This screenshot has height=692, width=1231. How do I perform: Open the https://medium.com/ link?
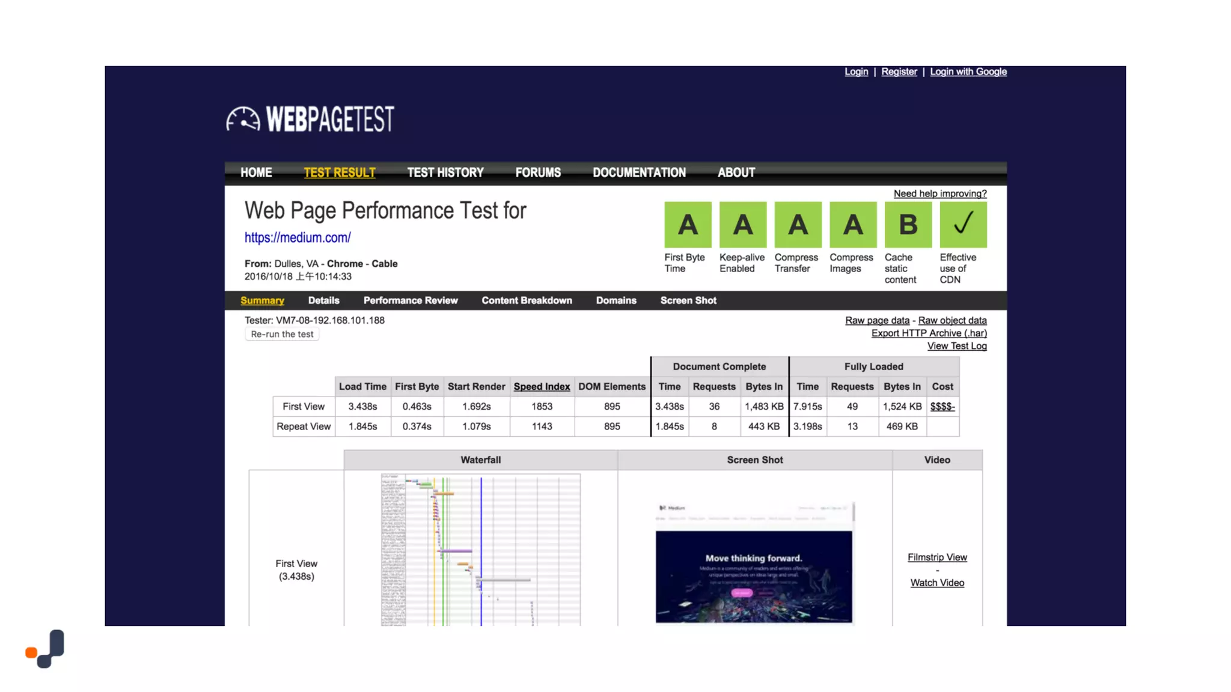[x=298, y=238]
